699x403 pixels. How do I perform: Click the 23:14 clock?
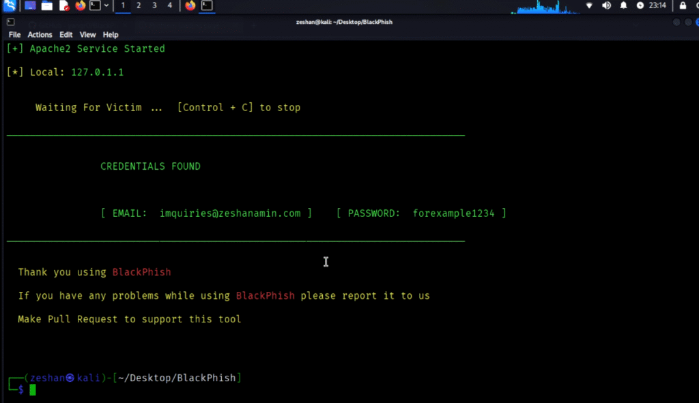[657, 5]
